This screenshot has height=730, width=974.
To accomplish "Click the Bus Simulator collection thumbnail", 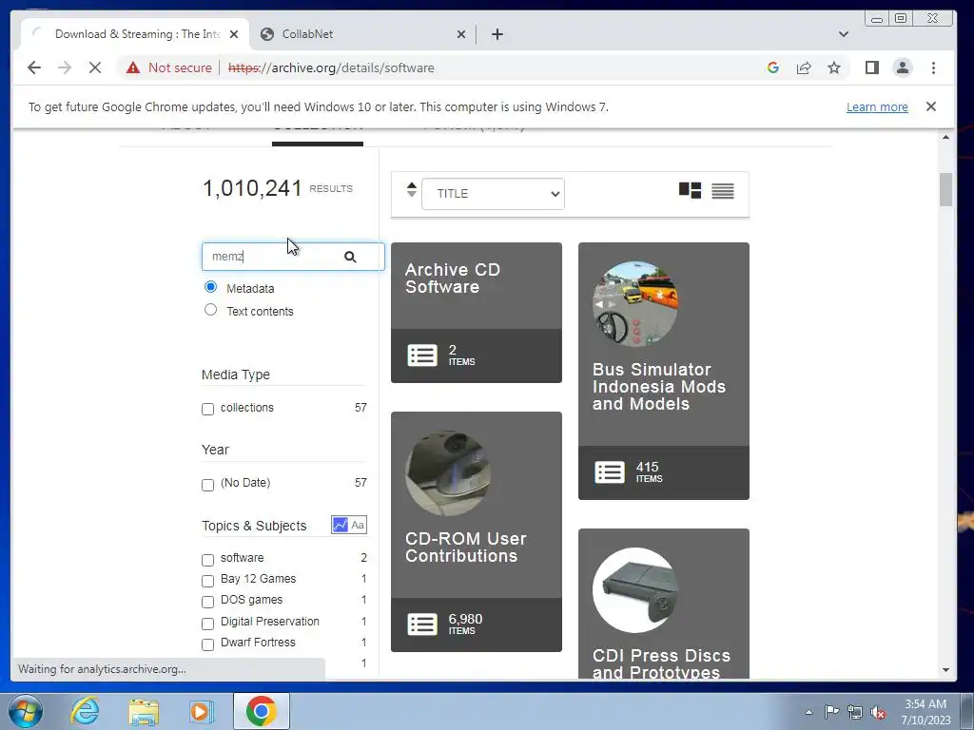I will [x=634, y=303].
